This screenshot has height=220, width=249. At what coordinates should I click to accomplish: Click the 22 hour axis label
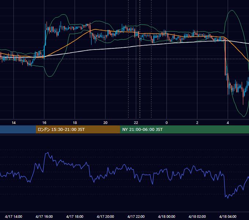pos(136,123)
